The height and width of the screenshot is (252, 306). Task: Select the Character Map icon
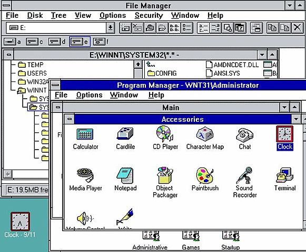coord(205,133)
